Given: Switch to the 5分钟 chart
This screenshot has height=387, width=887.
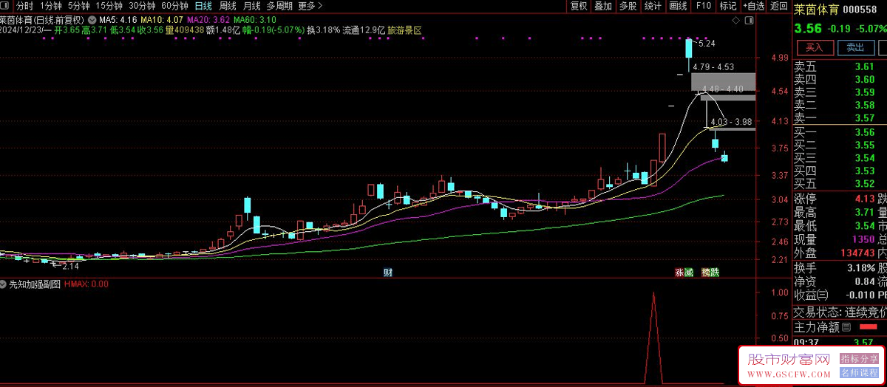Looking at the screenshot, I should coord(78,6).
